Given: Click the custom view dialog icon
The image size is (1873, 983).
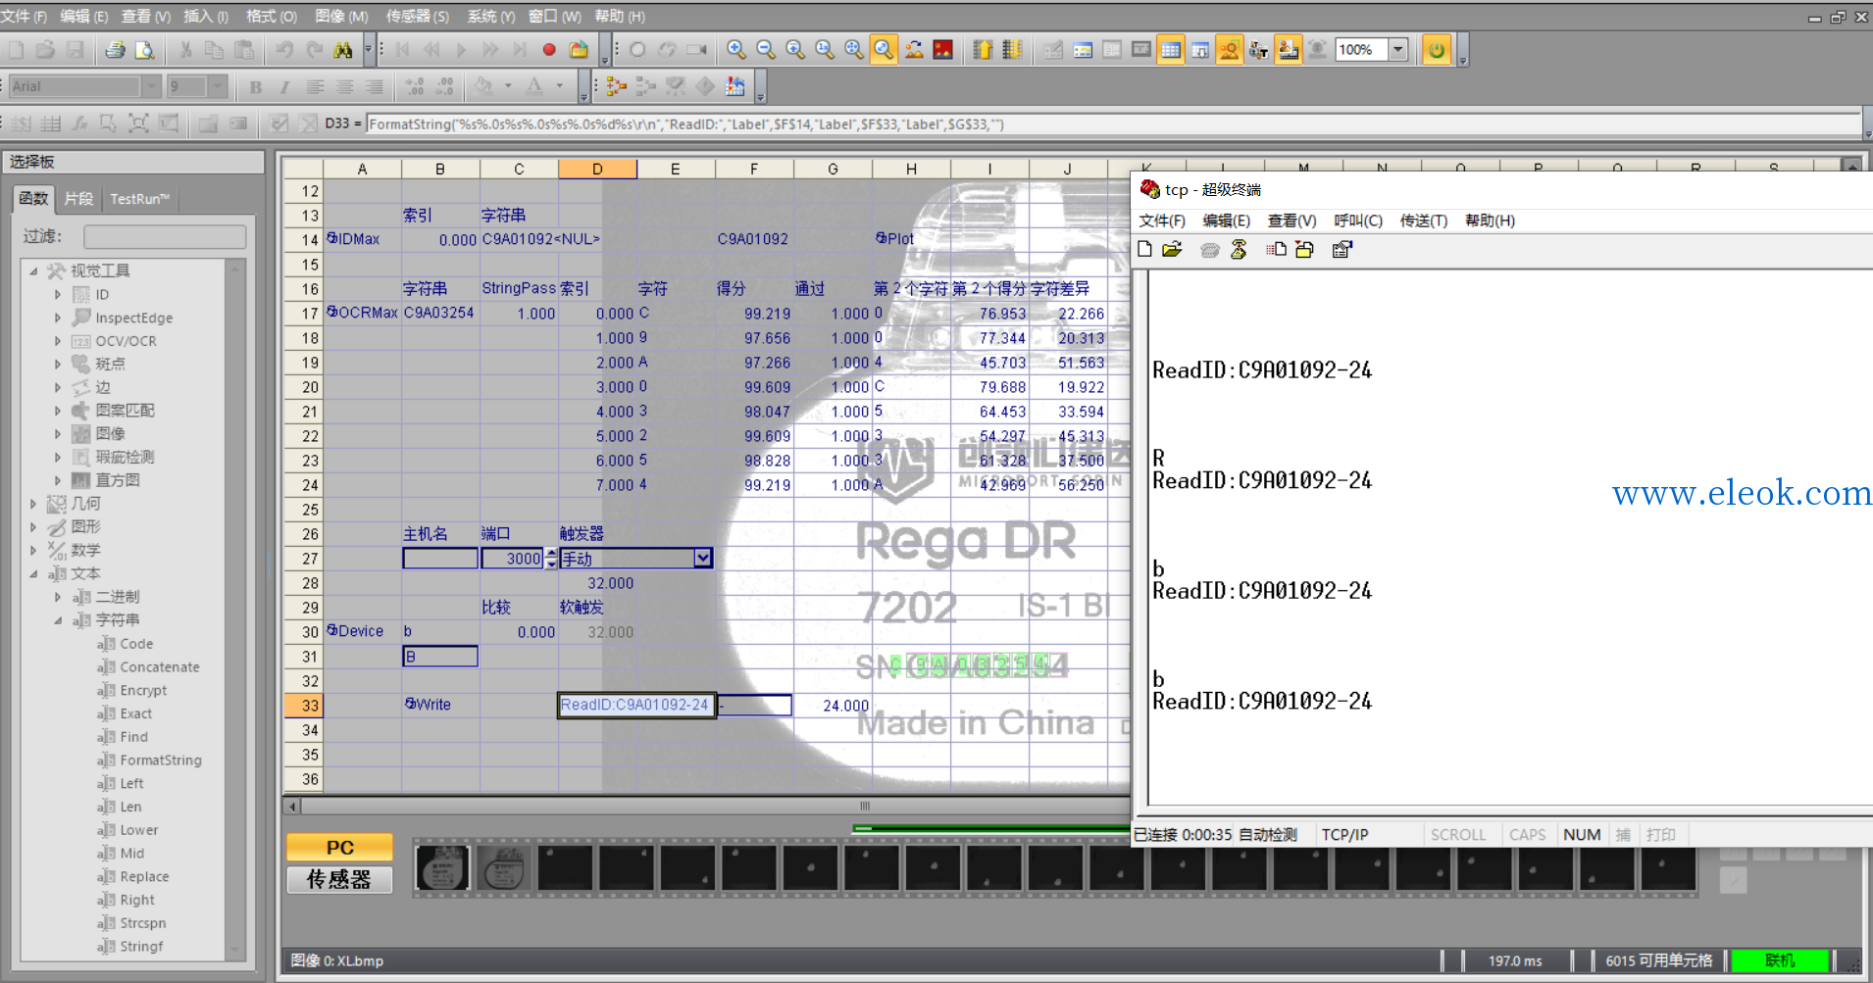Looking at the screenshot, I should 1083,50.
